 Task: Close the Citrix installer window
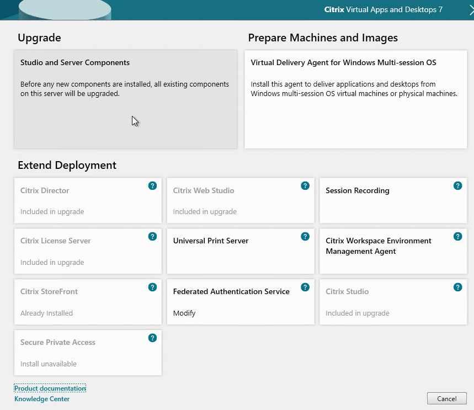click(x=470, y=9)
